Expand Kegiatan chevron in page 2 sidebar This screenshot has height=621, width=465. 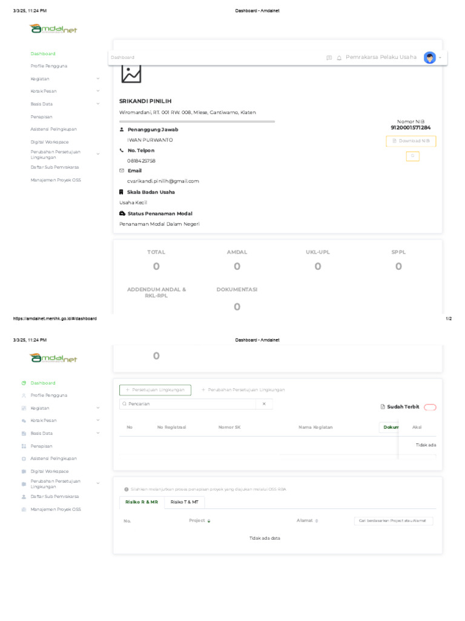click(x=98, y=408)
